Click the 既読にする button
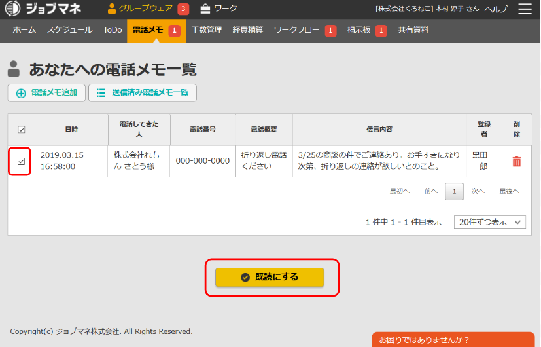The width and height of the screenshot is (541, 347). point(270,277)
